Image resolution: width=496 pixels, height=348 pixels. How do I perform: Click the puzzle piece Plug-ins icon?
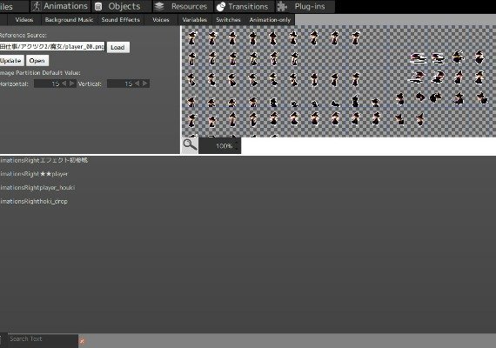[x=282, y=7]
